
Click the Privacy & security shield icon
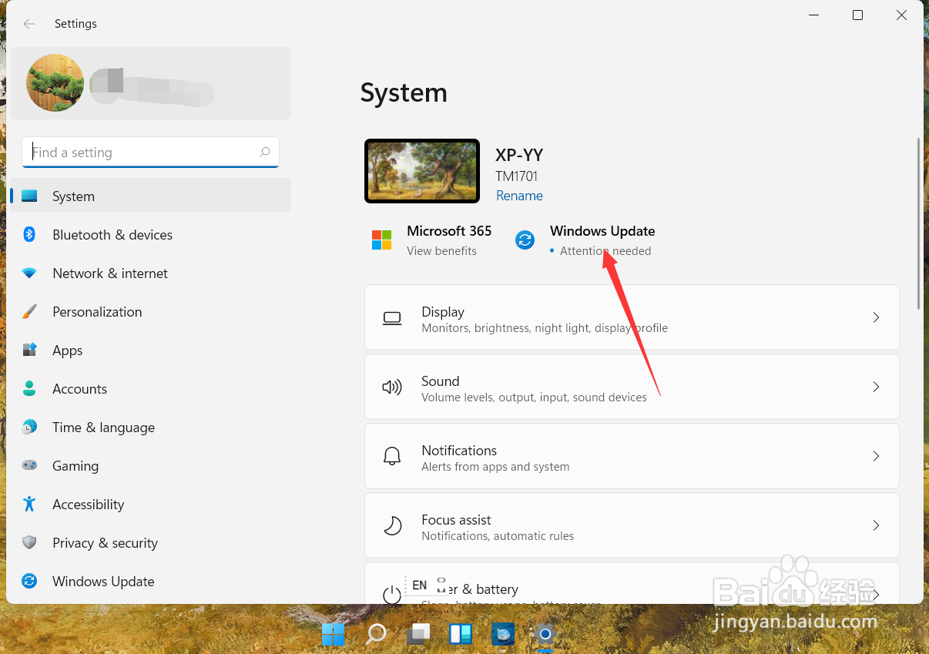[29, 542]
